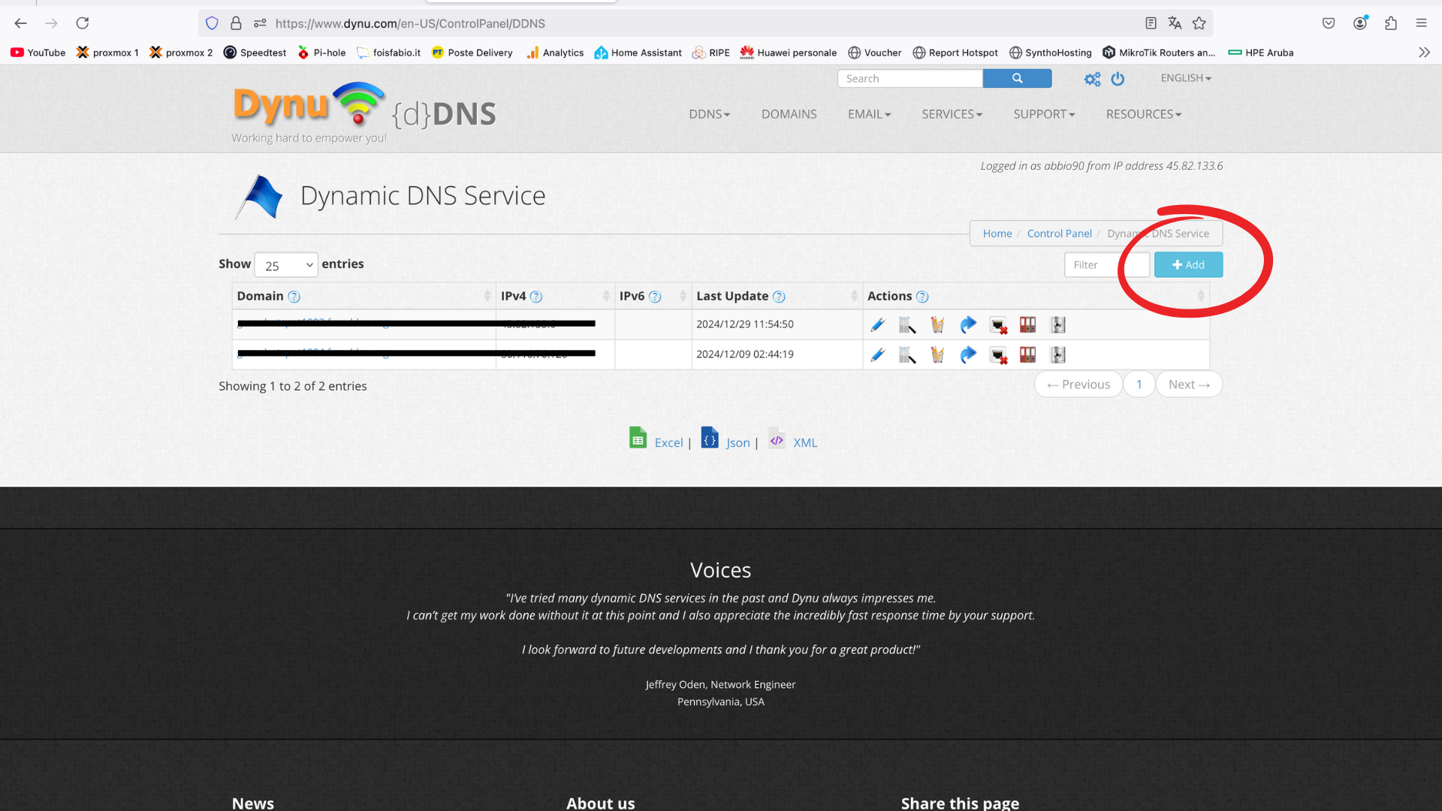Expand the SERVICES menu

point(952,114)
